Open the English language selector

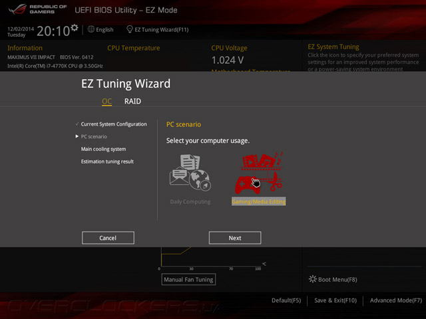click(105, 29)
